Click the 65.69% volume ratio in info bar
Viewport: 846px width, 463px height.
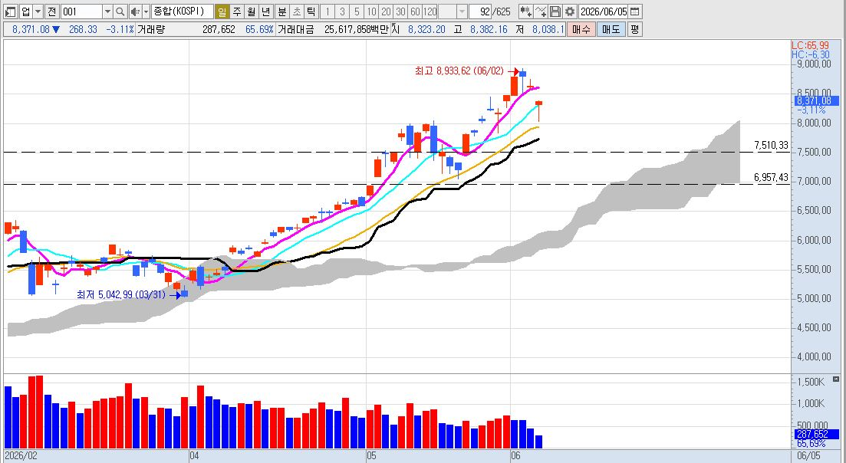pyautogui.click(x=259, y=29)
